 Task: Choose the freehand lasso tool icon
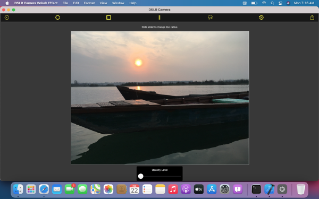tap(211, 18)
